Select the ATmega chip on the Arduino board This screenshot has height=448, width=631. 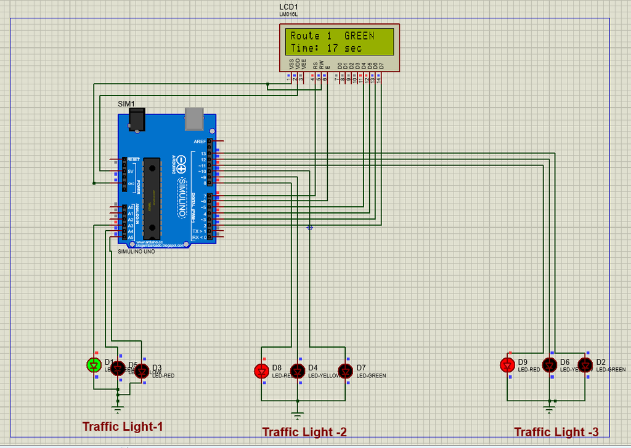pyautogui.click(x=152, y=199)
